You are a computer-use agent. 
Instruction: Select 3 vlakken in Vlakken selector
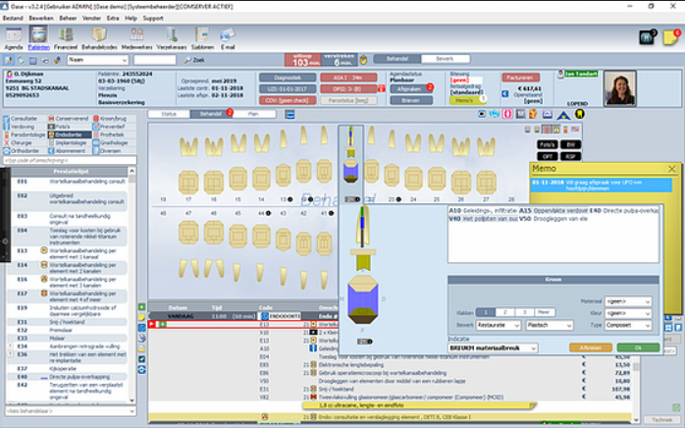pos(525,312)
